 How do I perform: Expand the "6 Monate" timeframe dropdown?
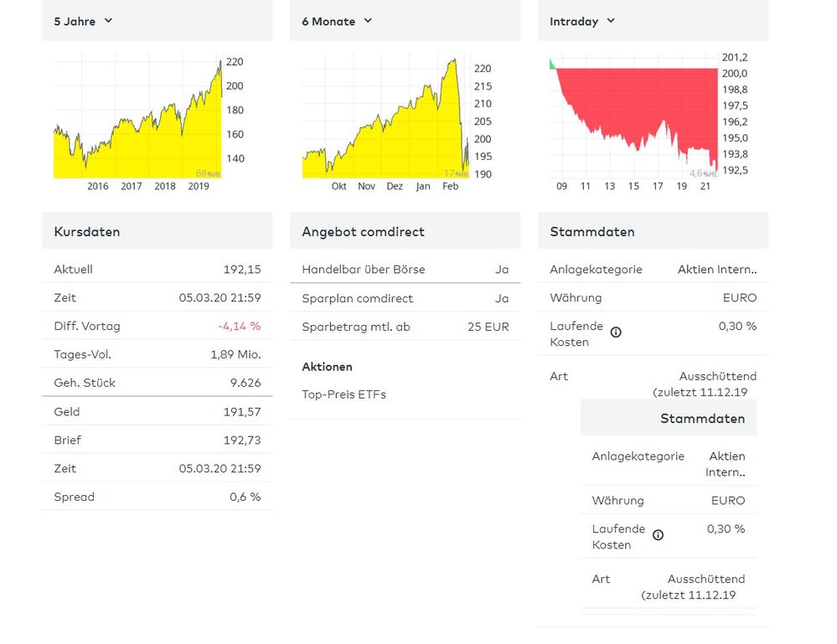[x=337, y=21]
